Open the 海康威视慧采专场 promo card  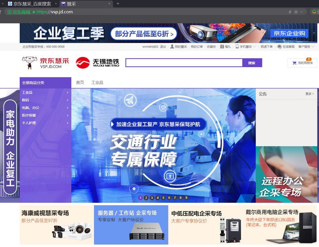point(57,225)
